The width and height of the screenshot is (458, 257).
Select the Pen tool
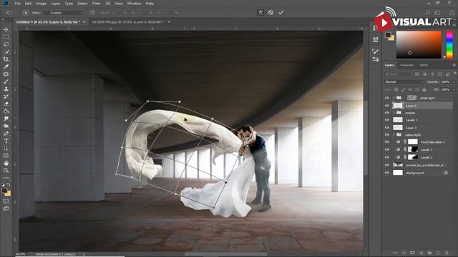6,133
